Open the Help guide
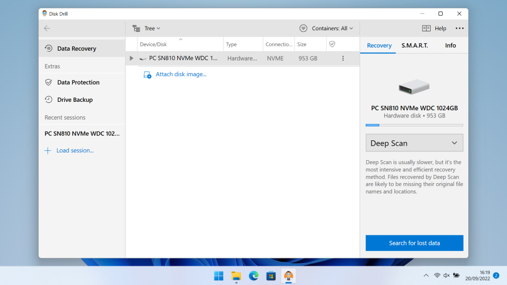Viewport: 507px width, 285px height. (434, 28)
